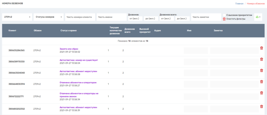The width and height of the screenshot is (267, 115).
Task: Go to 'Главная' breadcrumb link
Action: (x=239, y=4)
